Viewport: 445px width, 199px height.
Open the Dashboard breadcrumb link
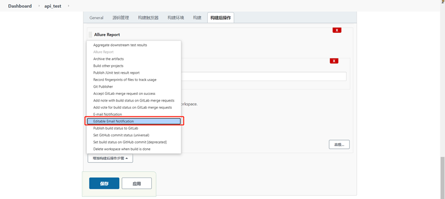pyautogui.click(x=20, y=6)
